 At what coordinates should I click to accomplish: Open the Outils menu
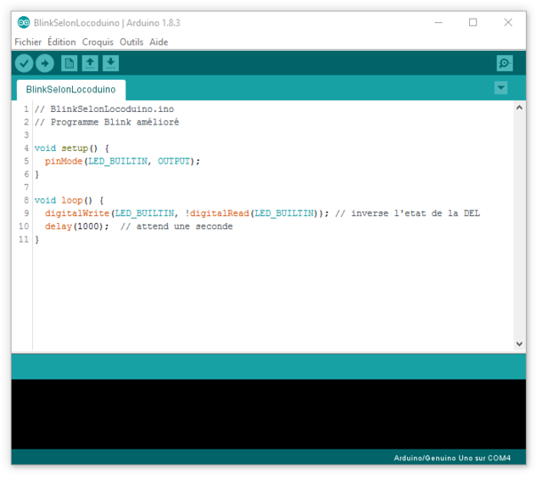(x=132, y=42)
